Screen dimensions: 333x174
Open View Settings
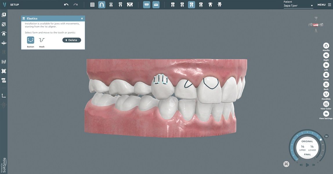coord(326,114)
